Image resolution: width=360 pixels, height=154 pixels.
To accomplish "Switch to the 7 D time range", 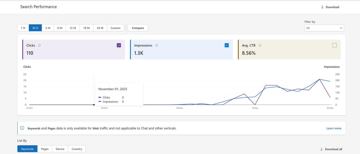I will point(23,28).
